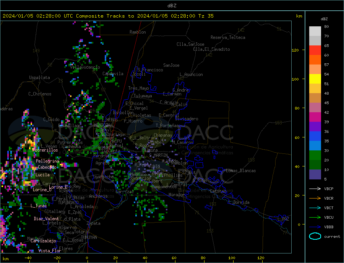Click the S_ROSA label
344x263 pixels.
coord(200,181)
